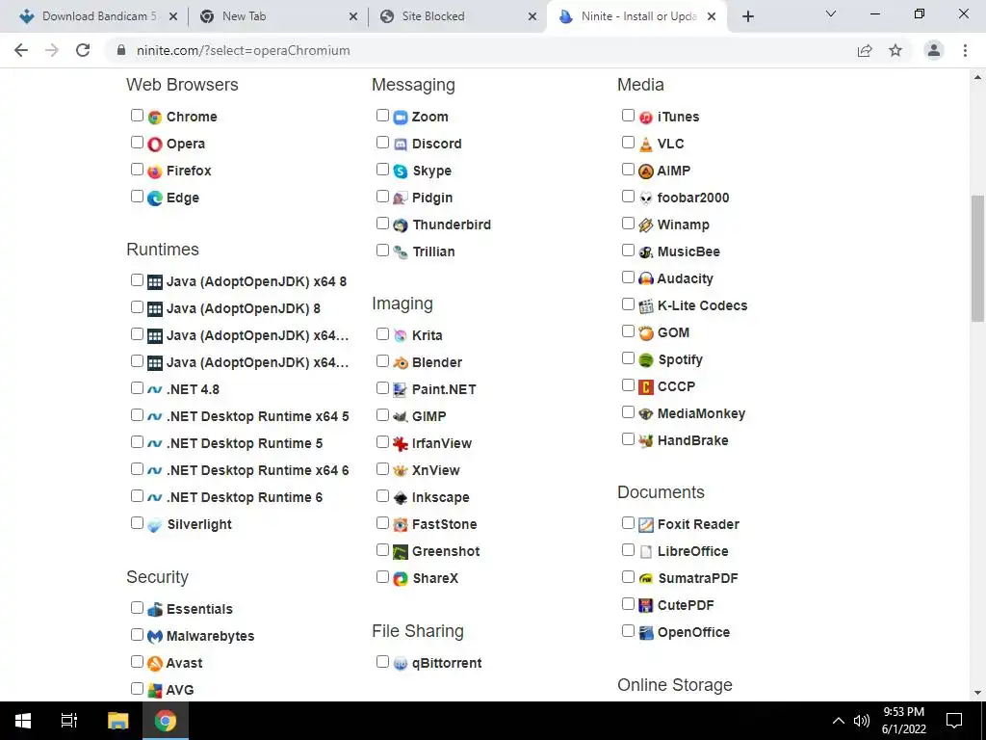Check the .NET Desktop Runtime x64 6 box
Screen dimensions: 986x740
(x=137, y=469)
